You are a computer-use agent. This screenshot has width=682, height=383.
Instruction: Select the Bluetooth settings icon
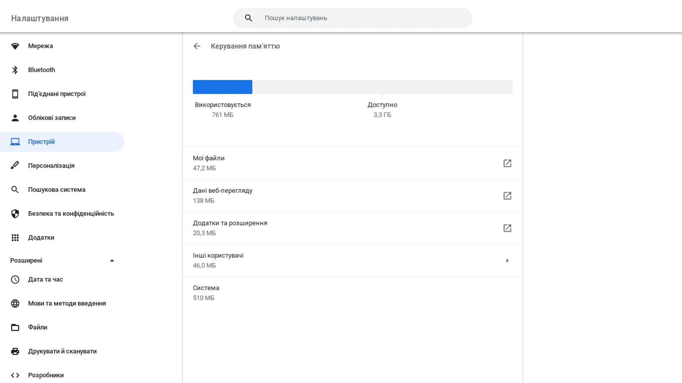[15, 70]
